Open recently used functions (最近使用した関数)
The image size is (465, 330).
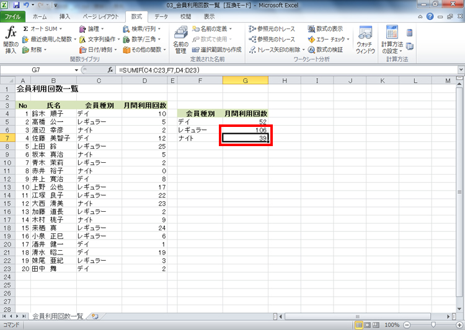49,39
